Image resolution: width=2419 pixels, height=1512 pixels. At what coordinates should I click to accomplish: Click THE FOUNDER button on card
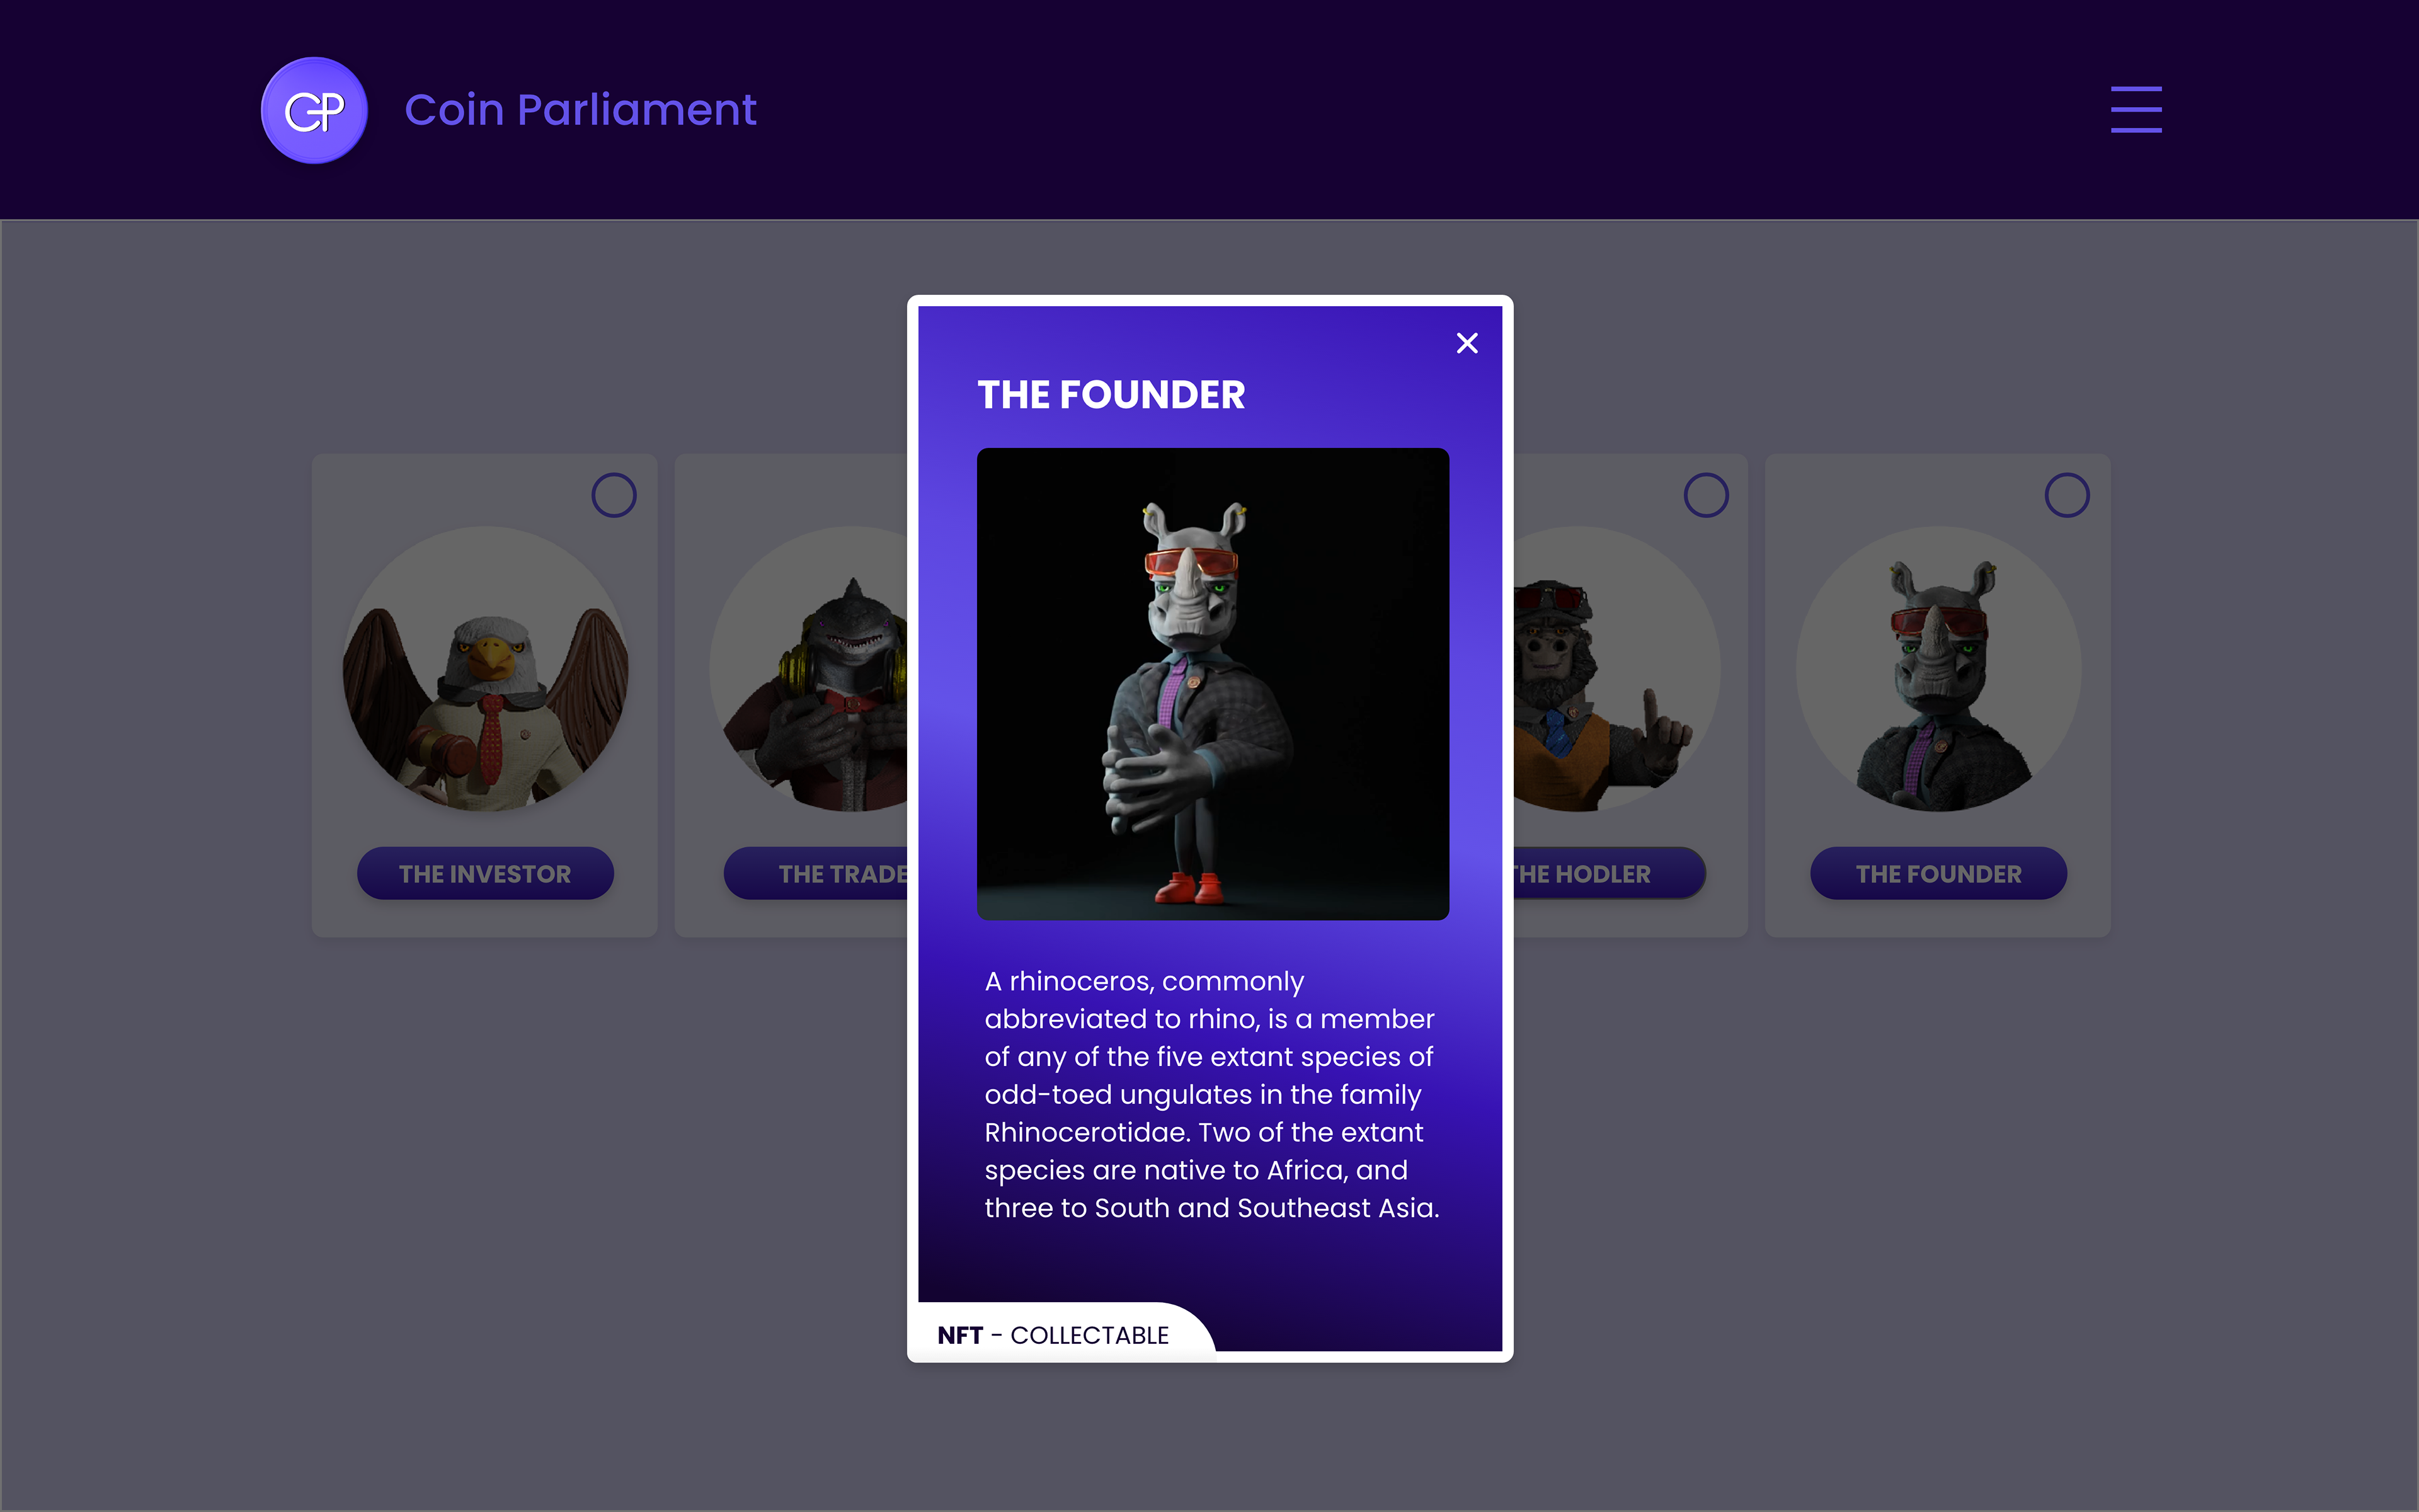point(1938,873)
